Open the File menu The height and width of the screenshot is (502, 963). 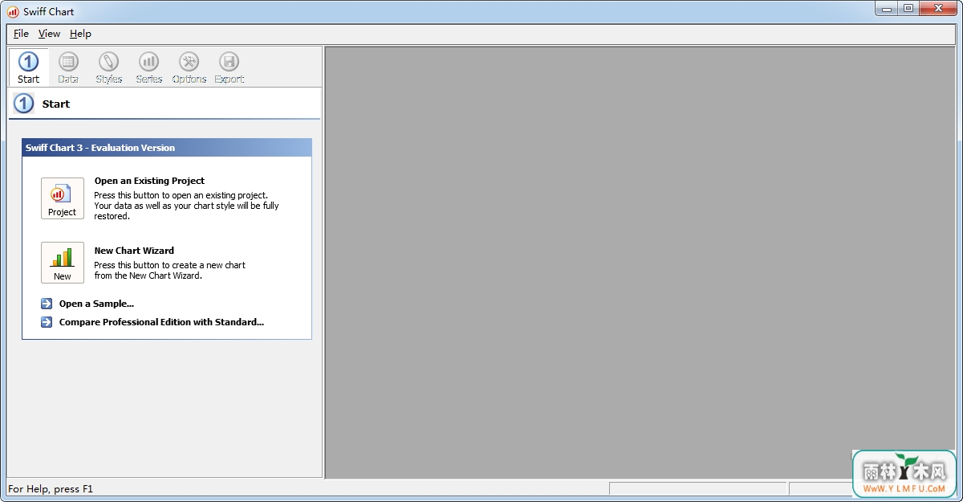coord(21,34)
